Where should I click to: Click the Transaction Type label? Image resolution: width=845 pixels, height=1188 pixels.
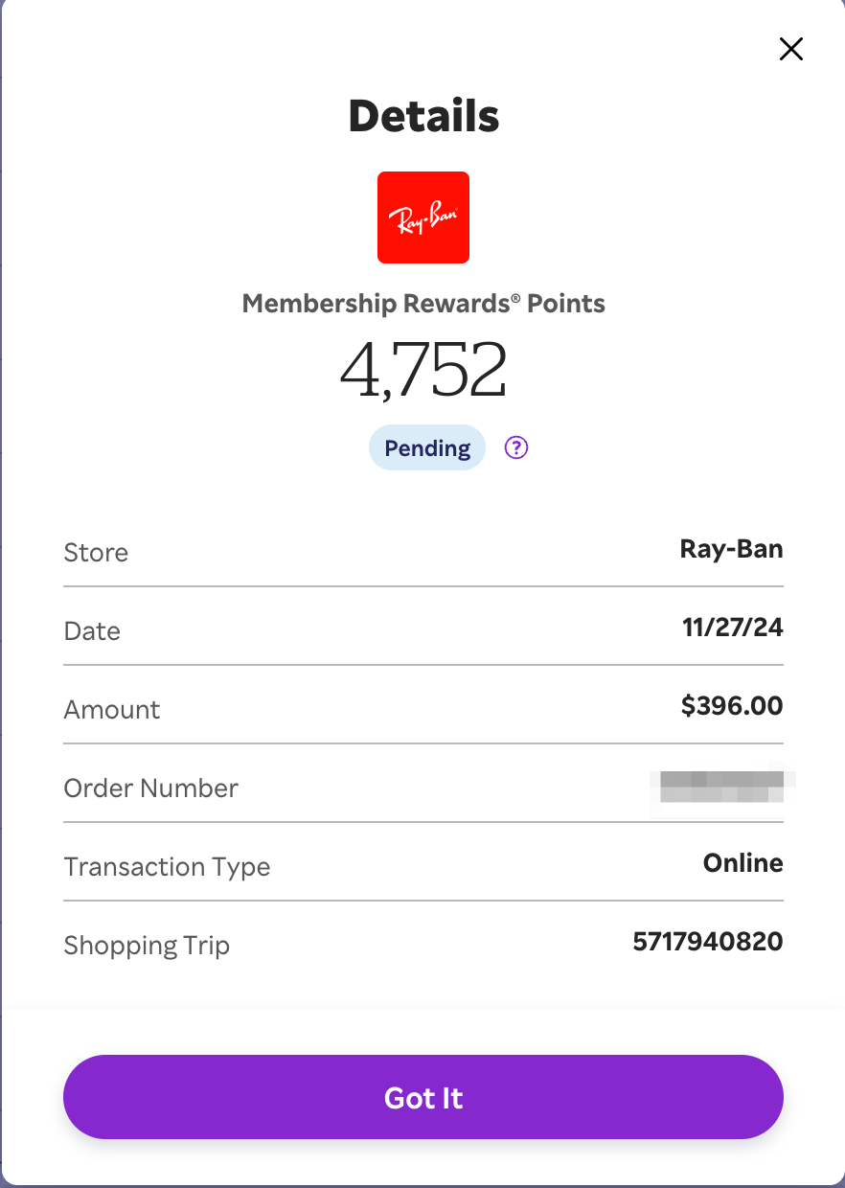click(x=167, y=867)
